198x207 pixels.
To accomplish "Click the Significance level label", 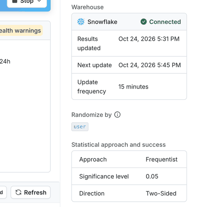I will (x=104, y=176).
